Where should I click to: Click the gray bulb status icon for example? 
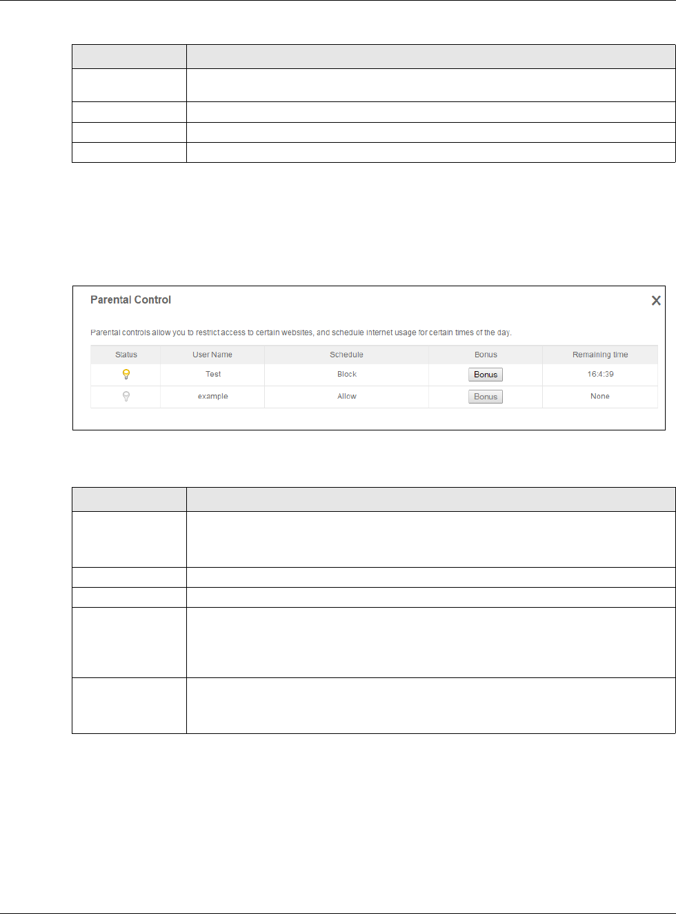126,397
